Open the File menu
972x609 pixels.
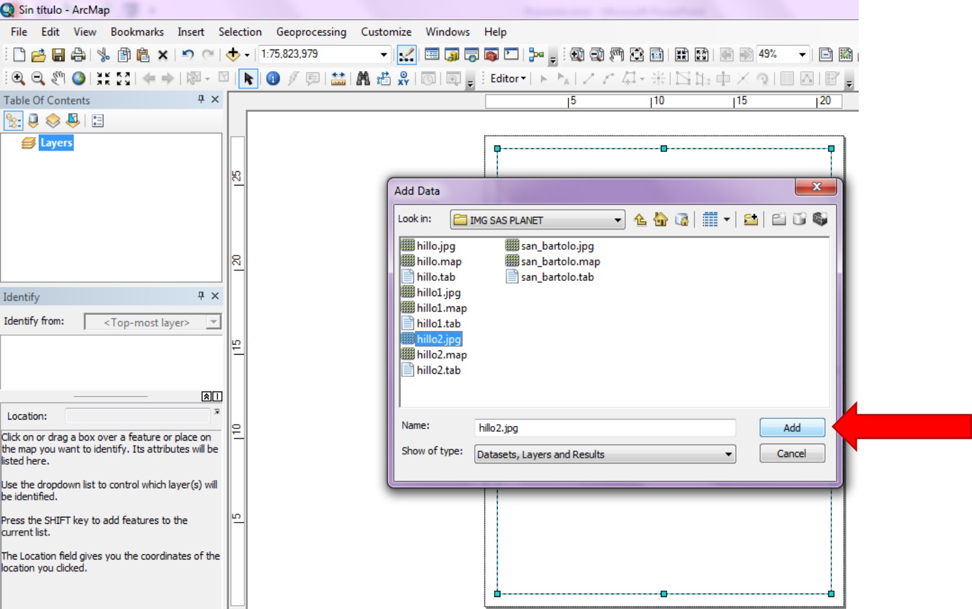click(x=19, y=32)
